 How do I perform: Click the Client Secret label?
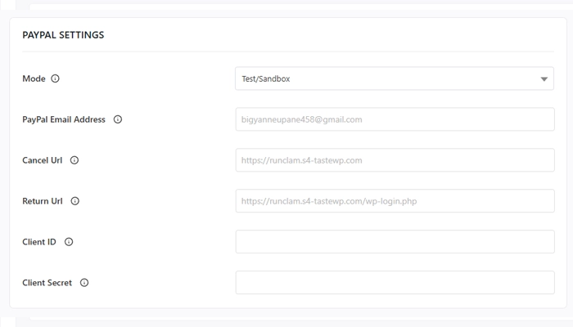coord(47,283)
